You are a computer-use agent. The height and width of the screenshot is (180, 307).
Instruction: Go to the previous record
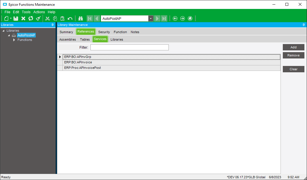point(97,18)
